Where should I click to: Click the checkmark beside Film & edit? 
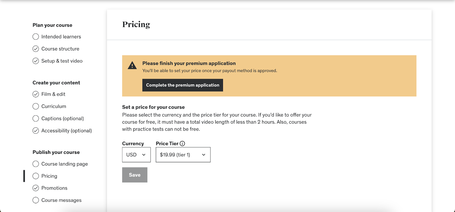pos(36,94)
